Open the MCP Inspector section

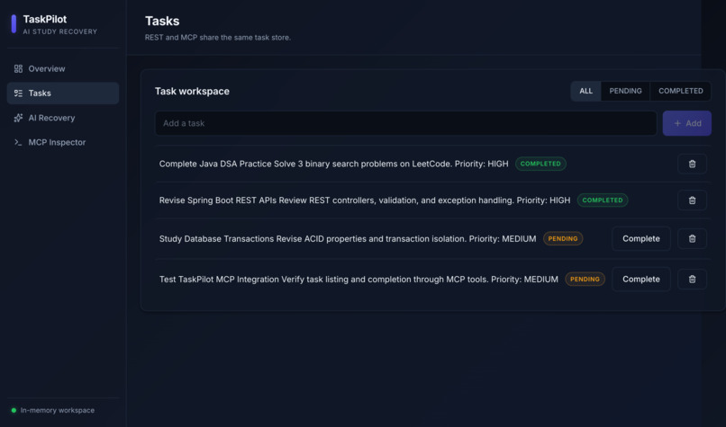[x=63, y=142]
